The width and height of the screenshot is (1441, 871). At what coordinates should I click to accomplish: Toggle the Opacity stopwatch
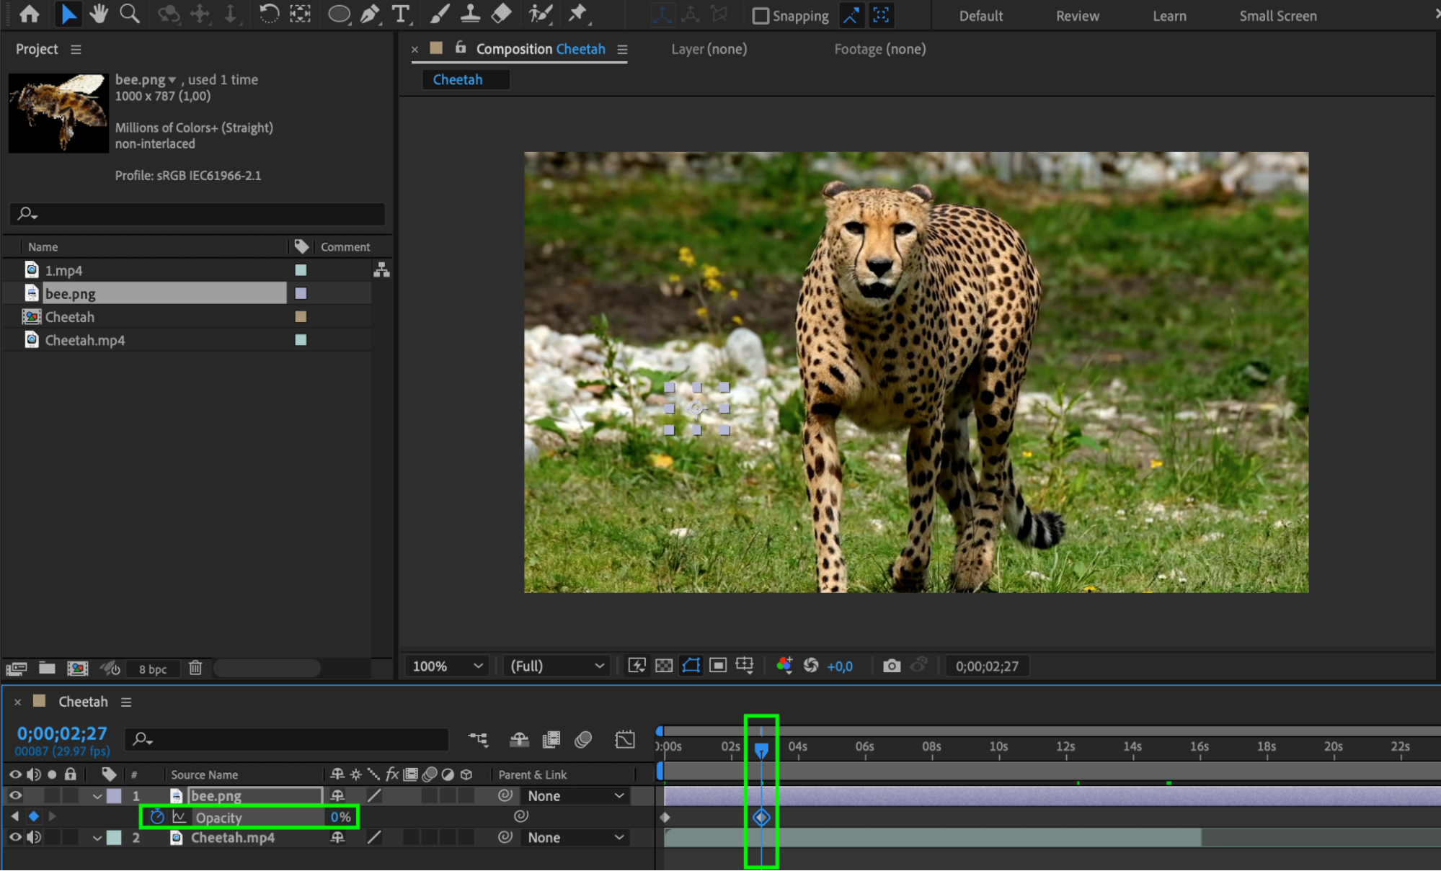coord(157,817)
